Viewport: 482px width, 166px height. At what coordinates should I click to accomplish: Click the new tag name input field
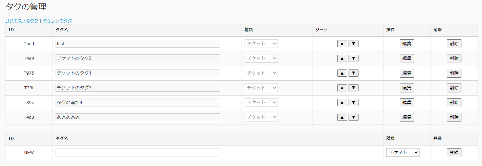point(138,153)
